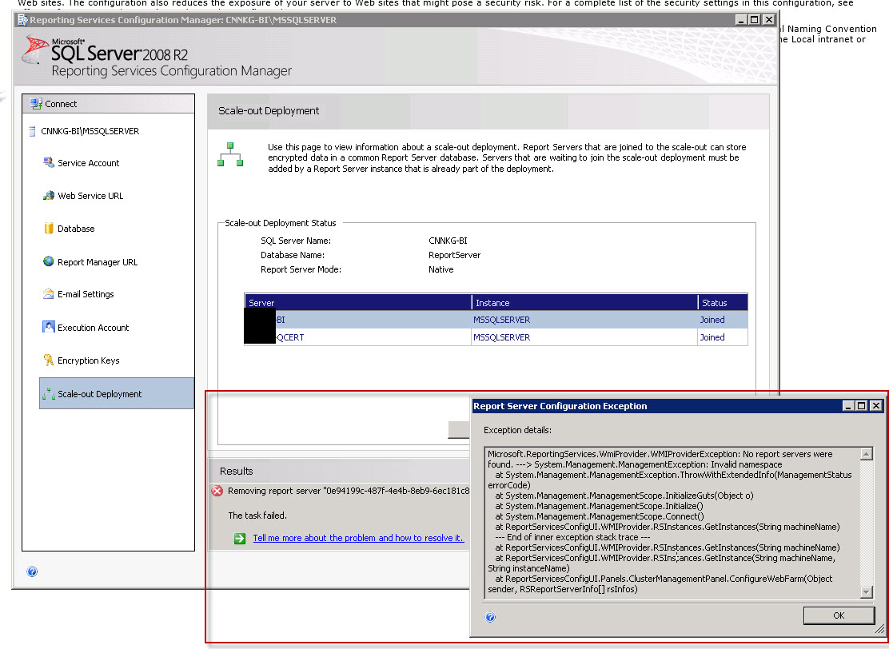Click inside the exception details text box

(672, 522)
